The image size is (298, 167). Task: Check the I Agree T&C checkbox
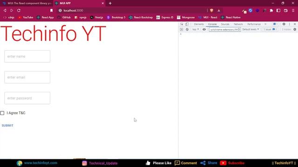point(2,113)
